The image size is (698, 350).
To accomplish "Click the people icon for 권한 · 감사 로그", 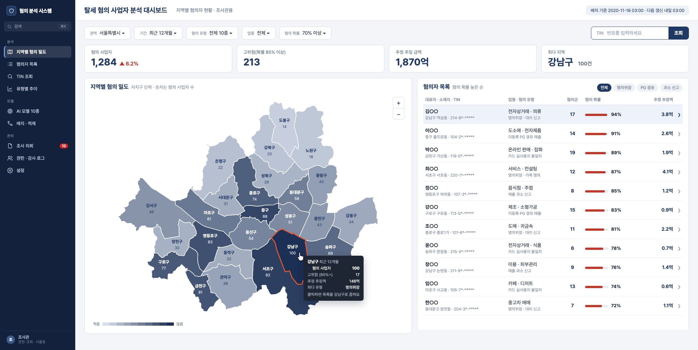I will tap(10, 158).
